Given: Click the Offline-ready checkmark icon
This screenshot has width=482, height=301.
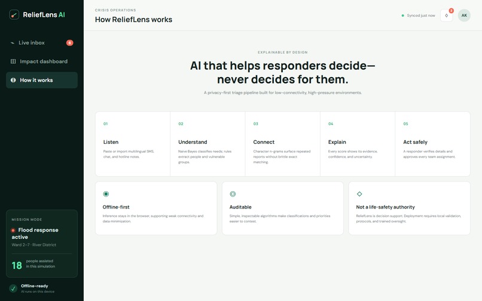Looking at the screenshot, I should point(13,288).
